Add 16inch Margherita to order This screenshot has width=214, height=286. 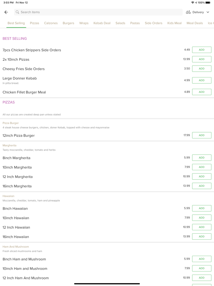[201, 186]
